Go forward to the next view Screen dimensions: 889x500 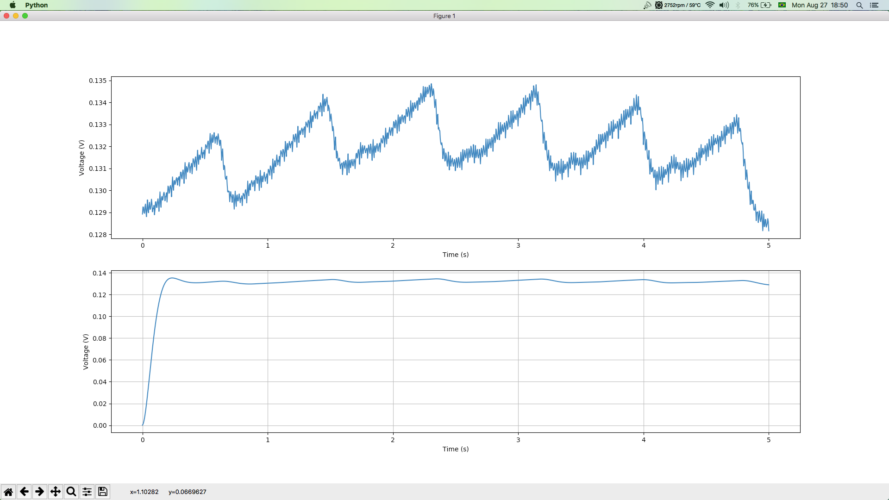point(40,492)
